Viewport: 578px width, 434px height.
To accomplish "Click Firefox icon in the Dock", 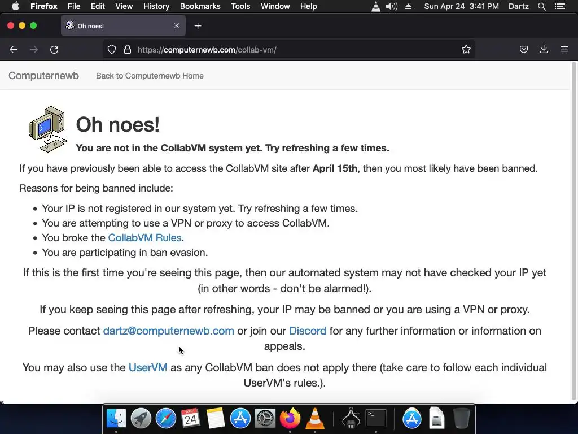I will [290, 419].
